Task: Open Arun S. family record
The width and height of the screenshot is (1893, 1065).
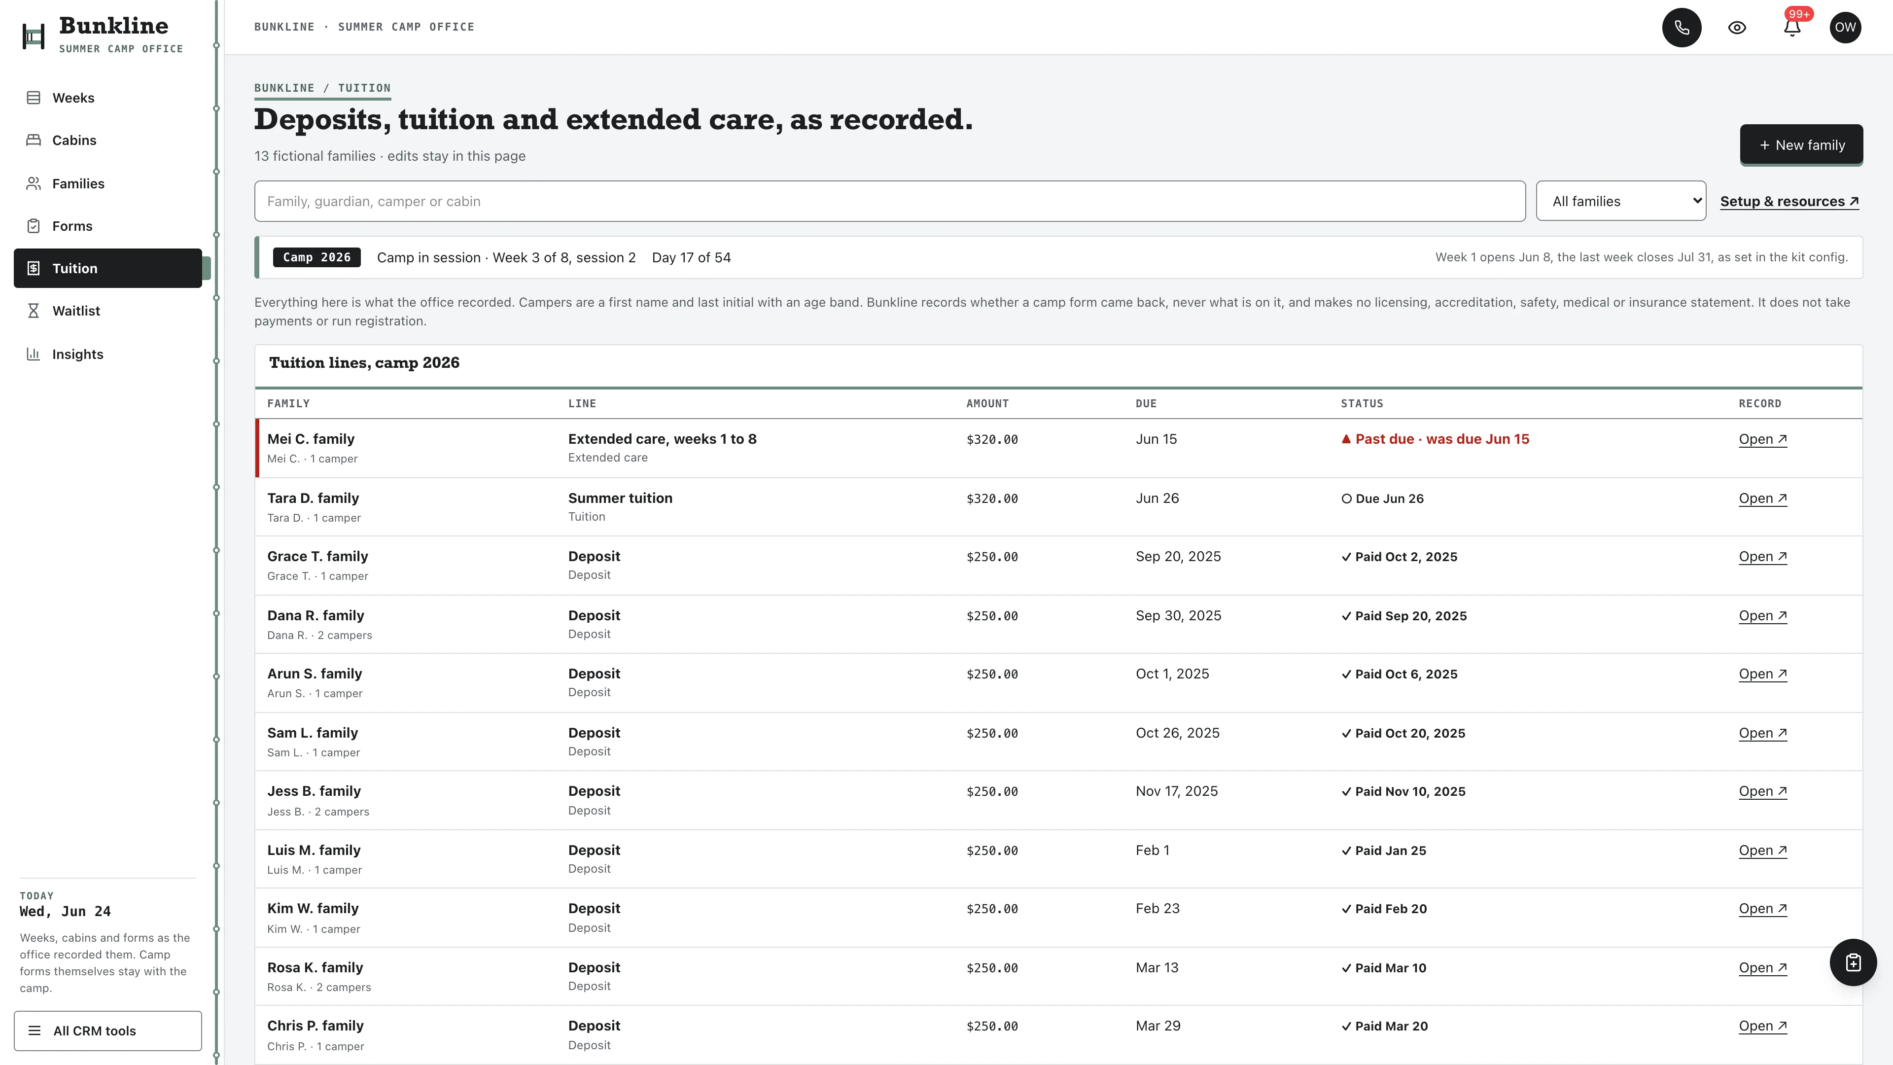Action: click(1762, 674)
